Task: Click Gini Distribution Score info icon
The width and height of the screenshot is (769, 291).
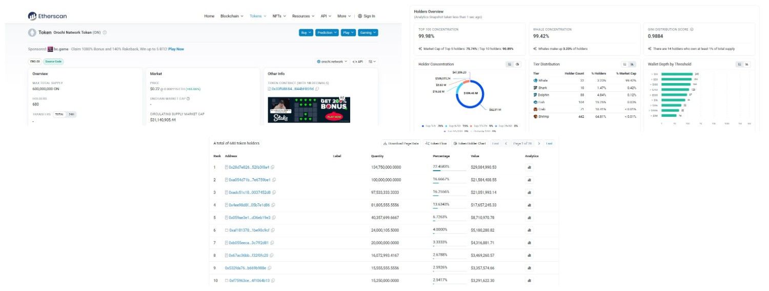Action: click(x=692, y=29)
